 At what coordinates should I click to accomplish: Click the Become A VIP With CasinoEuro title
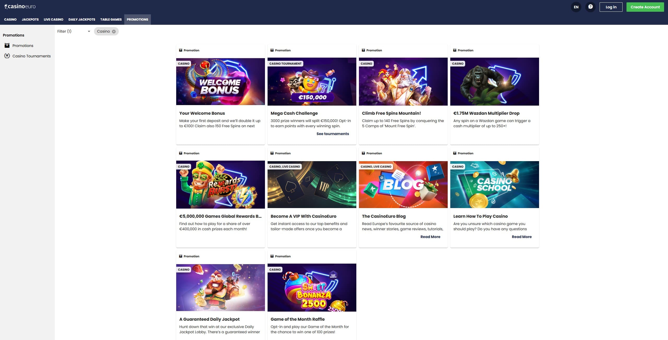pos(303,216)
